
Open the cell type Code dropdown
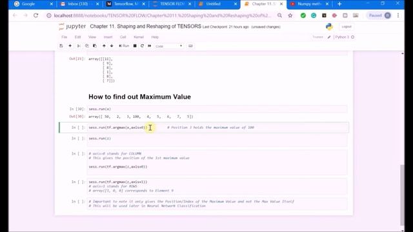[169, 46]
